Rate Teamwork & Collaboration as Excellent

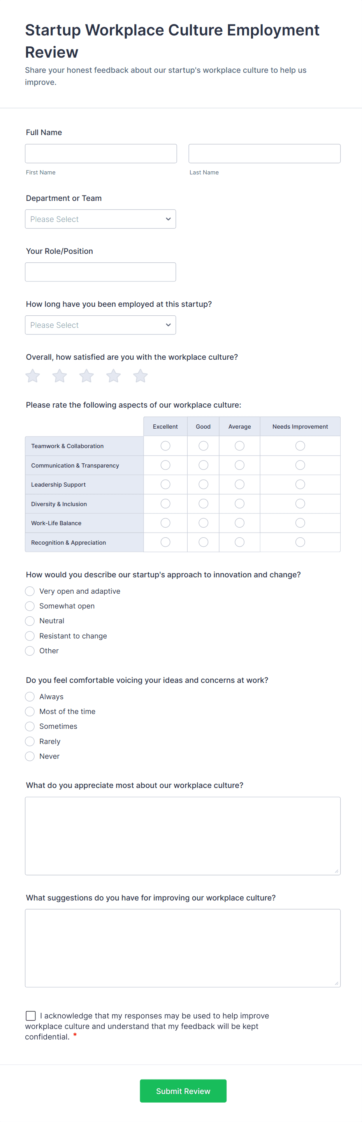tap(165, 446)
